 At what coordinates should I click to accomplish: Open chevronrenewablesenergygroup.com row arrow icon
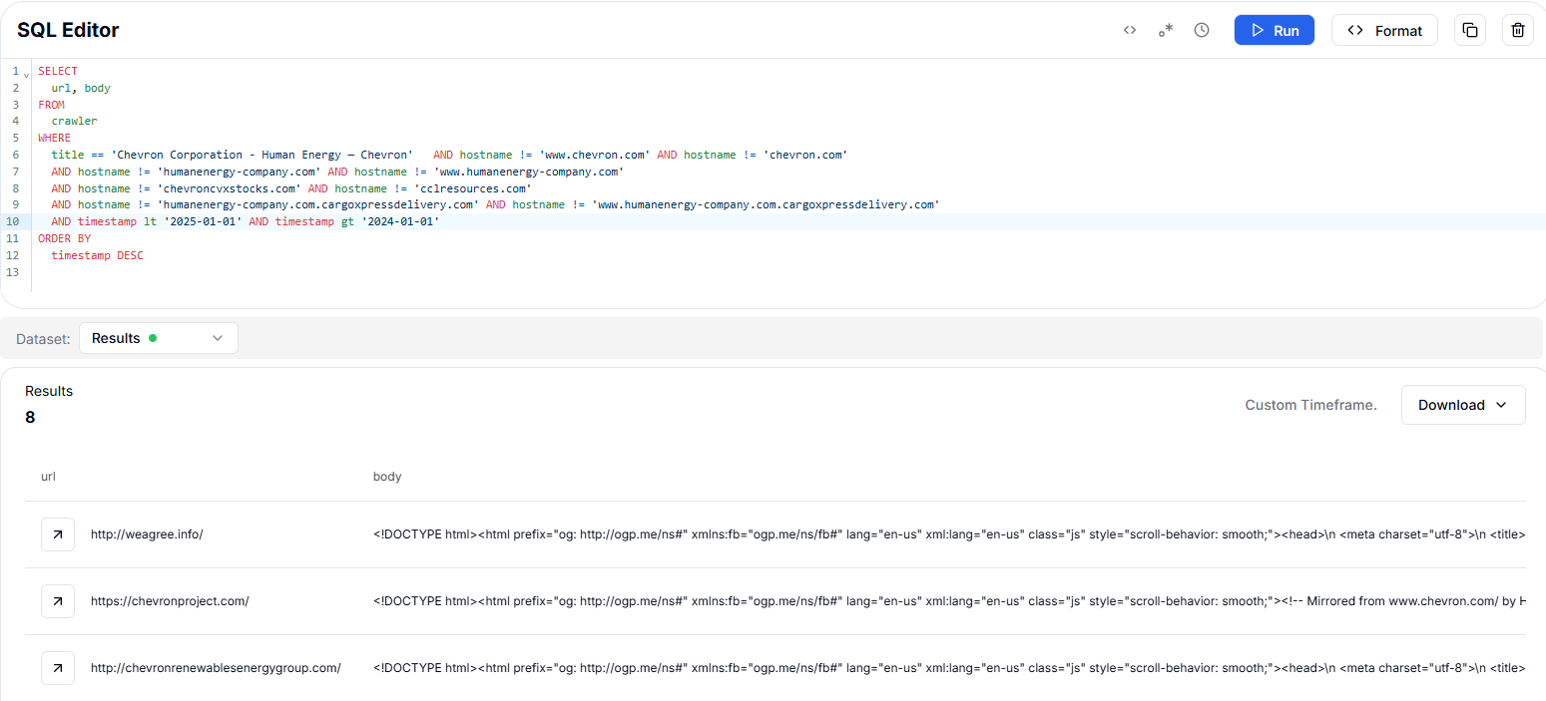click(x=58, y=668)
